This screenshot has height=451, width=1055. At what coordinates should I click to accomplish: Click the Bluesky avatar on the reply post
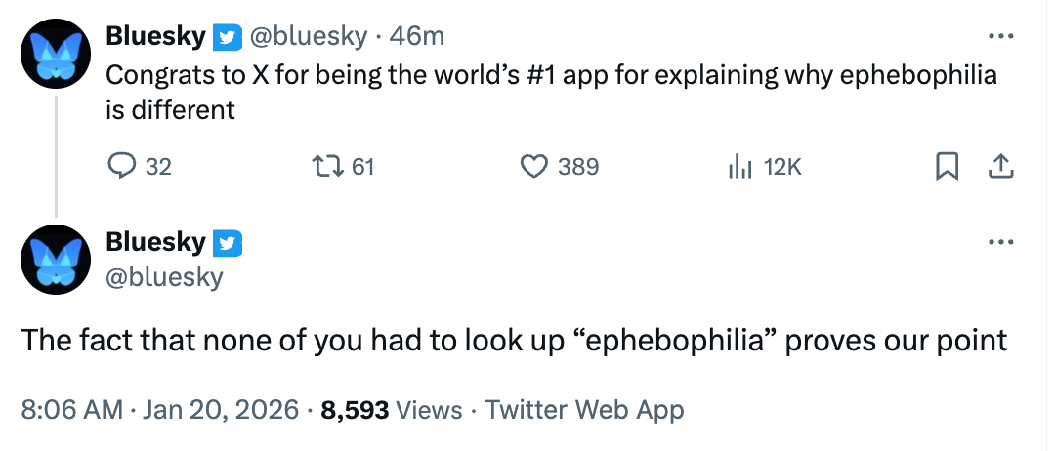[56, 260]
